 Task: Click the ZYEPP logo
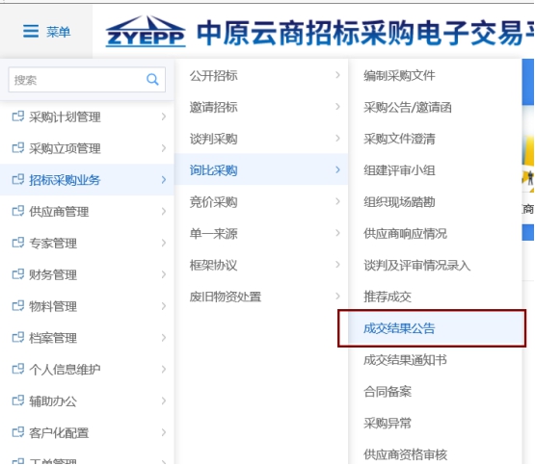146,31
